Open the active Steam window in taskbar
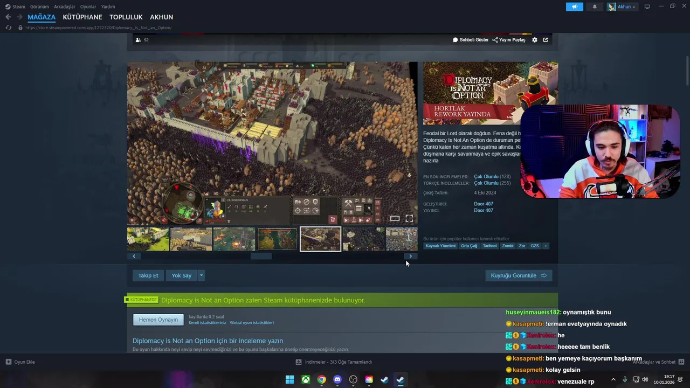Image resolution: width=690 pixels, height=388 pixels. [401, 379]
